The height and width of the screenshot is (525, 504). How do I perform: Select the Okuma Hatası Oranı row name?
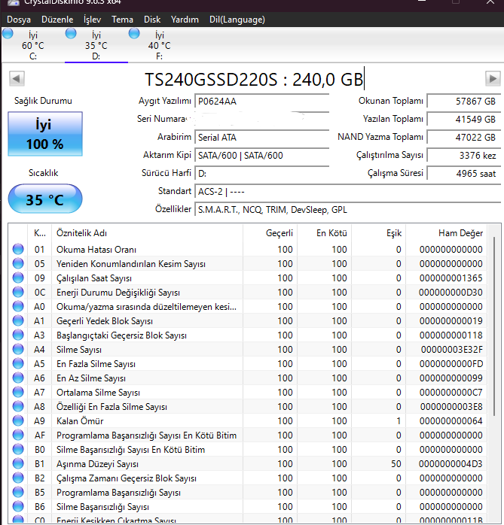tap(96, 250)
